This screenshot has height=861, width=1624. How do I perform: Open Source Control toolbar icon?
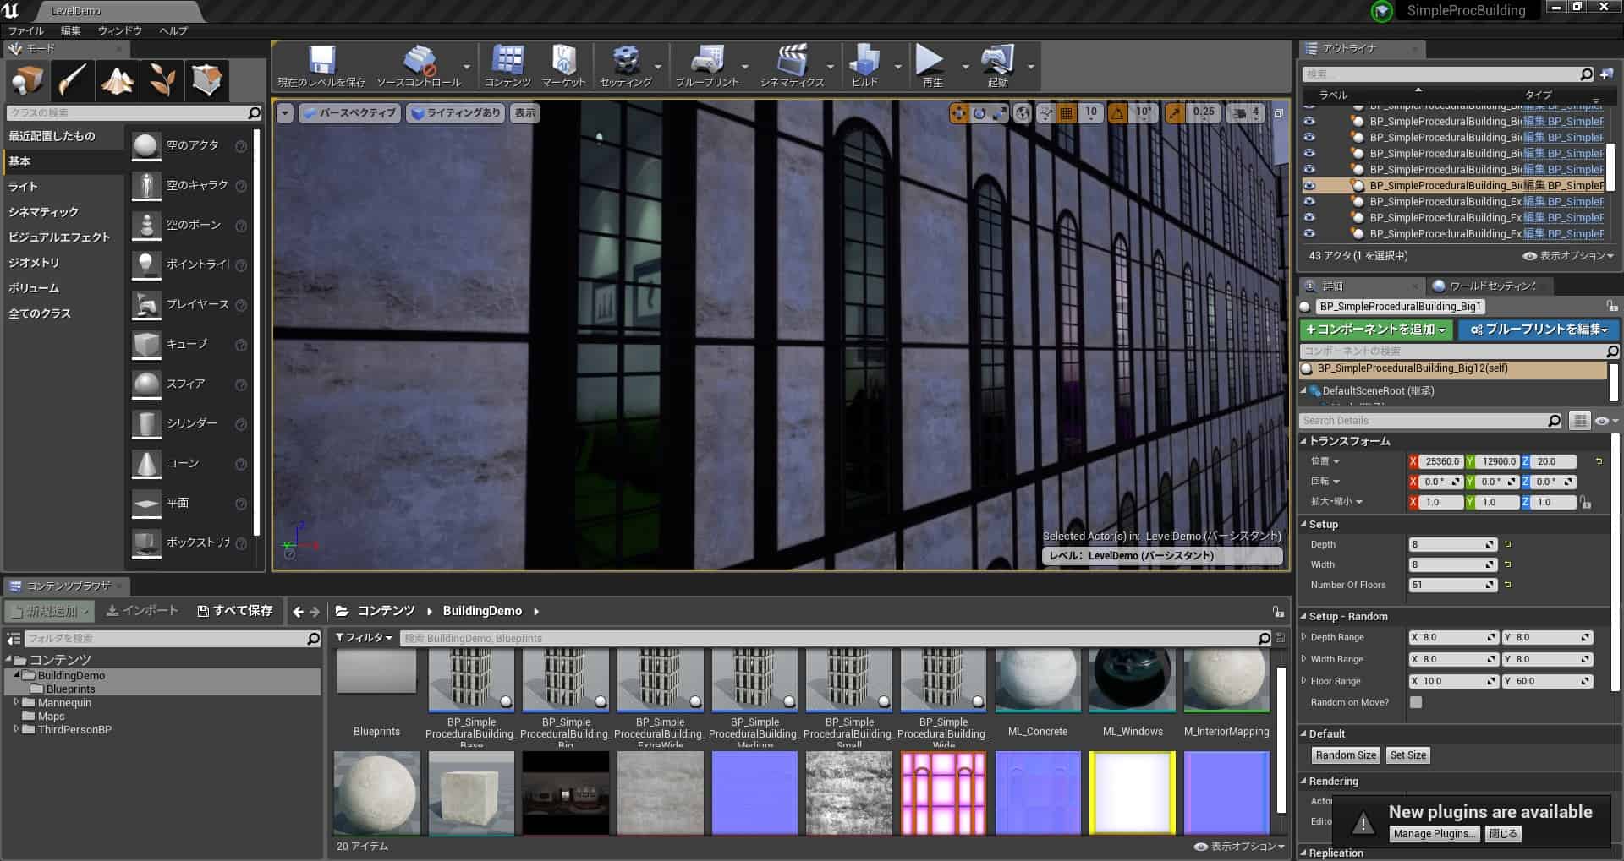pos(419,66)
